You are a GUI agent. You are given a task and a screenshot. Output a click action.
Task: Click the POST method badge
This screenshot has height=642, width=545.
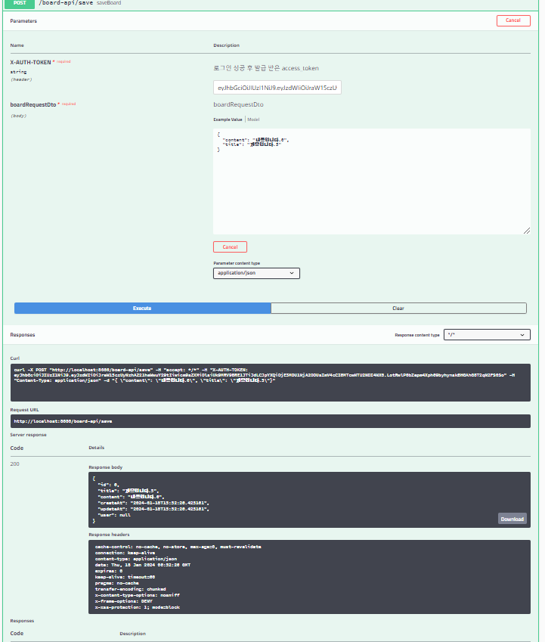pyautogui.click(x=20, y=3)
